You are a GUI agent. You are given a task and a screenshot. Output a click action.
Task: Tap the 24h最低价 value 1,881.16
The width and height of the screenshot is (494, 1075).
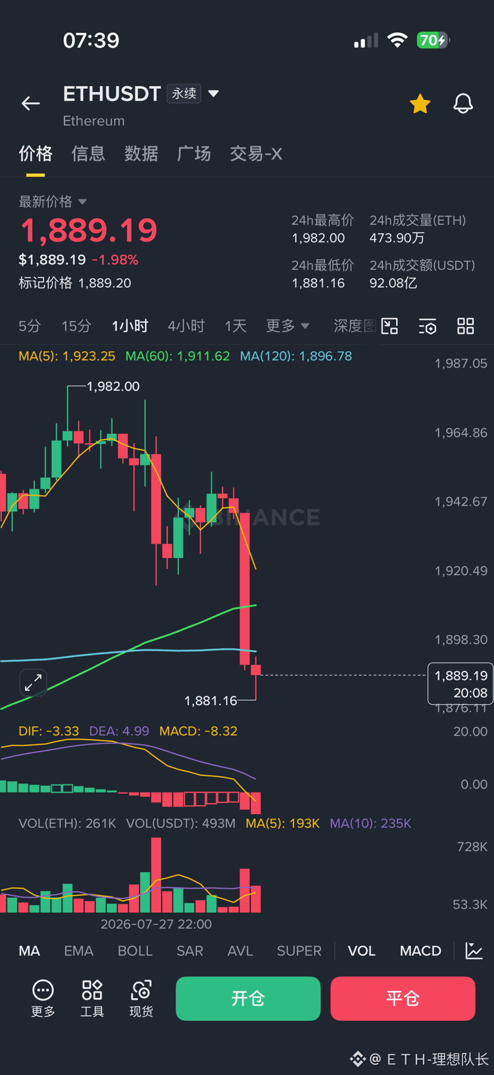[318, 284]
